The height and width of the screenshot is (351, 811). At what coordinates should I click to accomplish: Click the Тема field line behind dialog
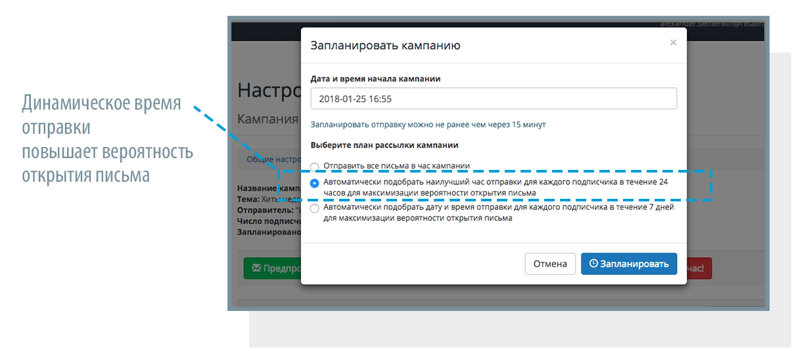click(268, 199)
